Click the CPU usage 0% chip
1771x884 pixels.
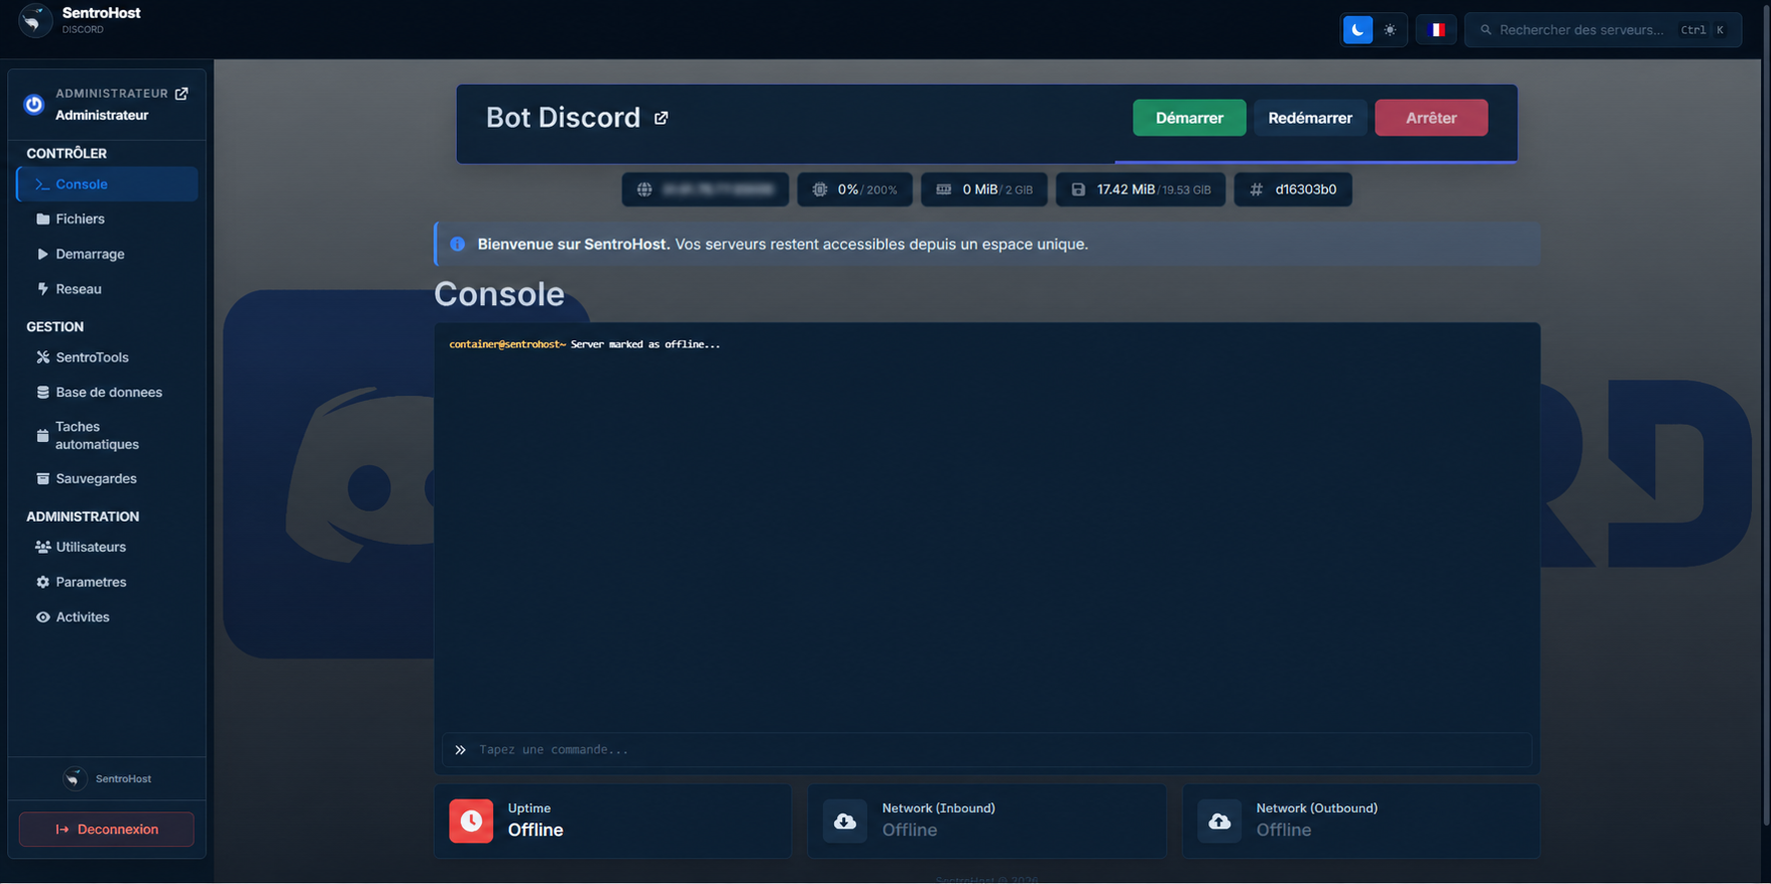[855, 190]
